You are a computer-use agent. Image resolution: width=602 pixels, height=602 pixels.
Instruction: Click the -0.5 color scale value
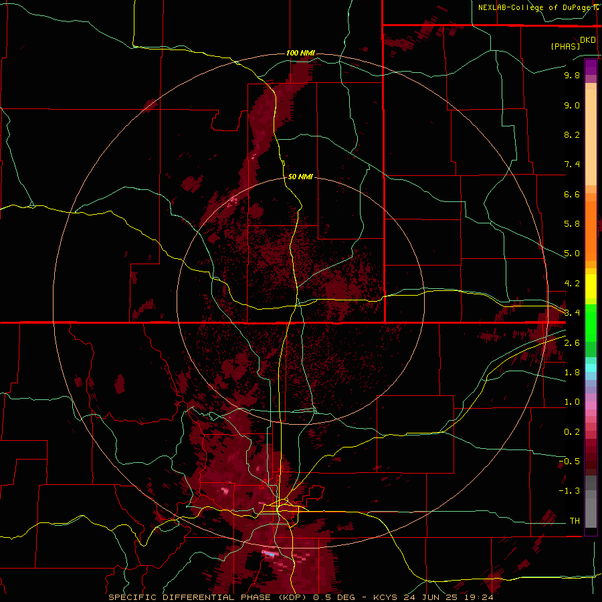coord(569,462)
